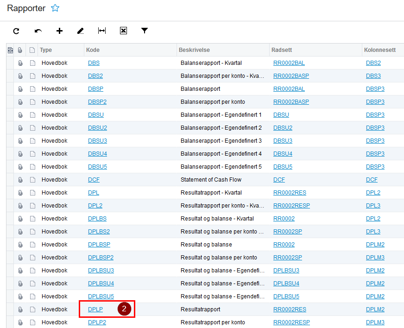The image size is (404, 328).
Task: Open the DBSU3 code link
Action: coord(97,141)
